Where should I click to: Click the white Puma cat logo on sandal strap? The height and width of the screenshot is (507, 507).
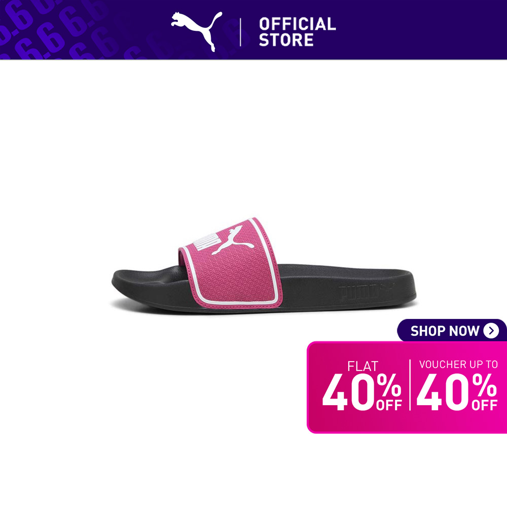pyautogui.click(x=232, y=240)
